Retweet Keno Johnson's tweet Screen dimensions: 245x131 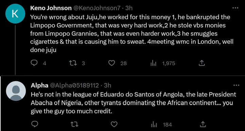pos(73,63)
